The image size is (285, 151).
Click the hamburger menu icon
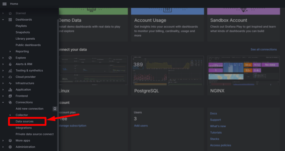pos(4,4)
